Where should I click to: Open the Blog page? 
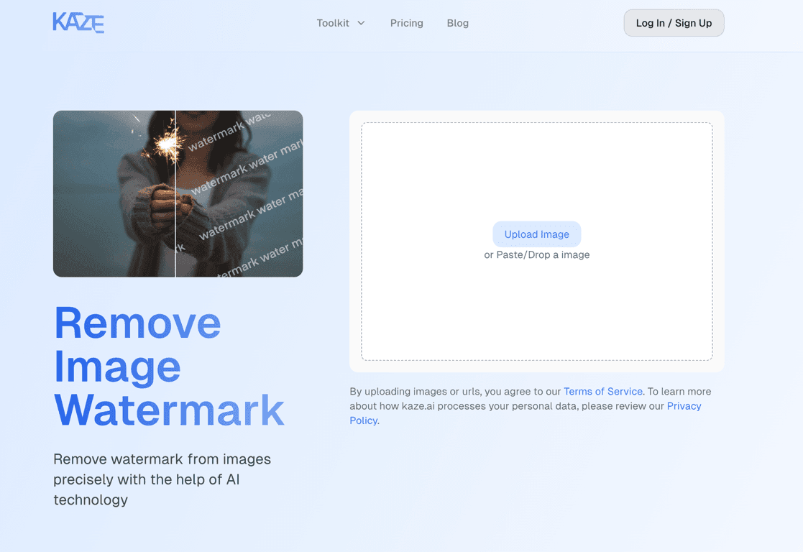[x=457, y=23]
